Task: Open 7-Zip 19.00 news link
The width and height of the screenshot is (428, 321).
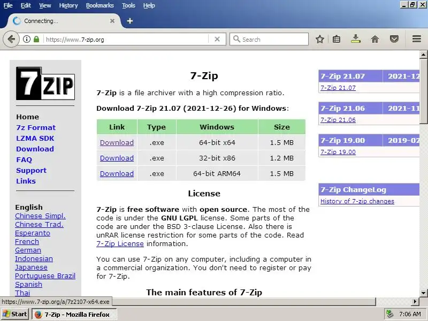Action: click(338, 152)
